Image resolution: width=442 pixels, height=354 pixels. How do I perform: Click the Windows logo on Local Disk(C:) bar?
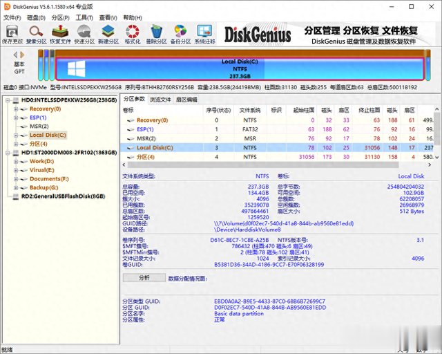coord(77,68)
